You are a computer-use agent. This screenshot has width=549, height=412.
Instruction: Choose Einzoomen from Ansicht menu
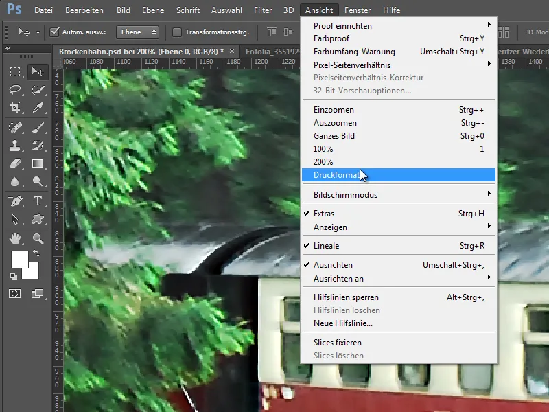pyautogui.click(x=399, y=110)
